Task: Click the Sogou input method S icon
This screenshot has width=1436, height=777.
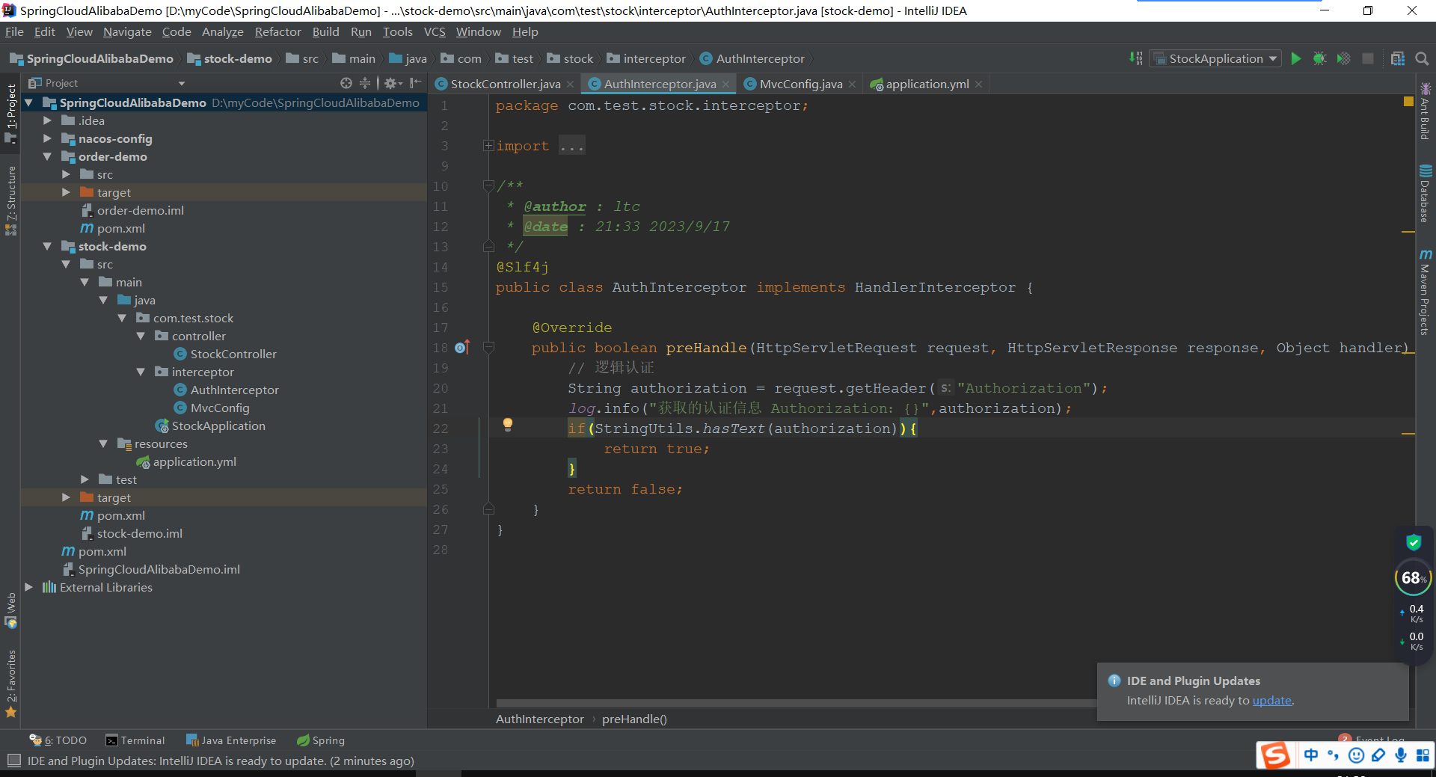Action: click(1275, 755)
